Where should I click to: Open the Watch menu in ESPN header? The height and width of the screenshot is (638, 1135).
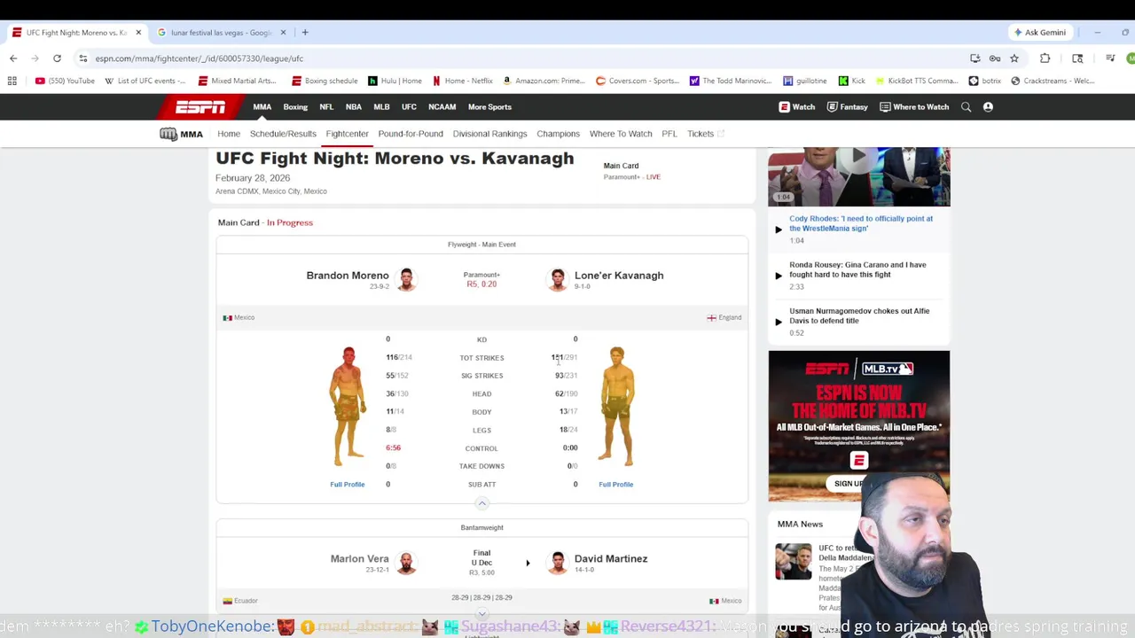(797, 107)
